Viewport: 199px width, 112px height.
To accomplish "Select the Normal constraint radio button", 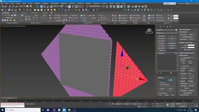I will (187, 63).
